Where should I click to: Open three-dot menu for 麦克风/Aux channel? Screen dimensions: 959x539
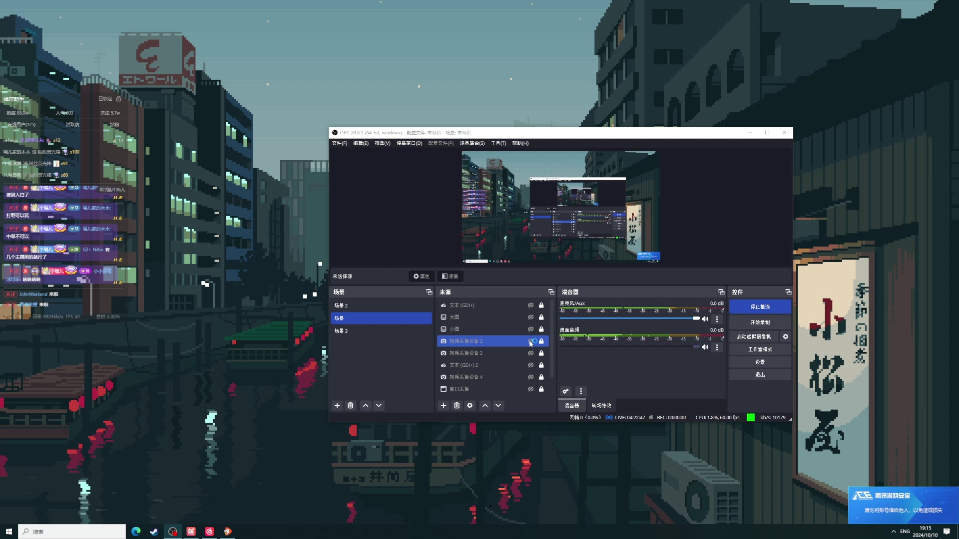click(x=717, y=319)
